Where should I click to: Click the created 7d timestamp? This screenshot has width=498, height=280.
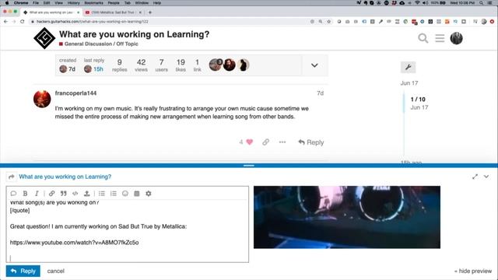[x=72, y=69]
